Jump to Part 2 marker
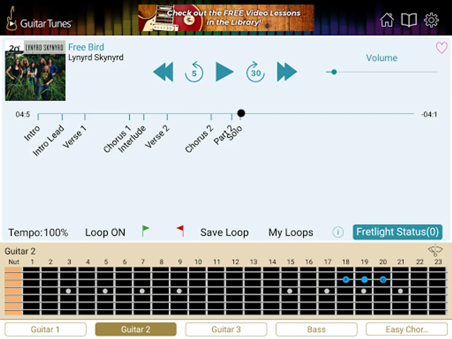The width and height of the screenshot is (452, 339). coord(223,134)
